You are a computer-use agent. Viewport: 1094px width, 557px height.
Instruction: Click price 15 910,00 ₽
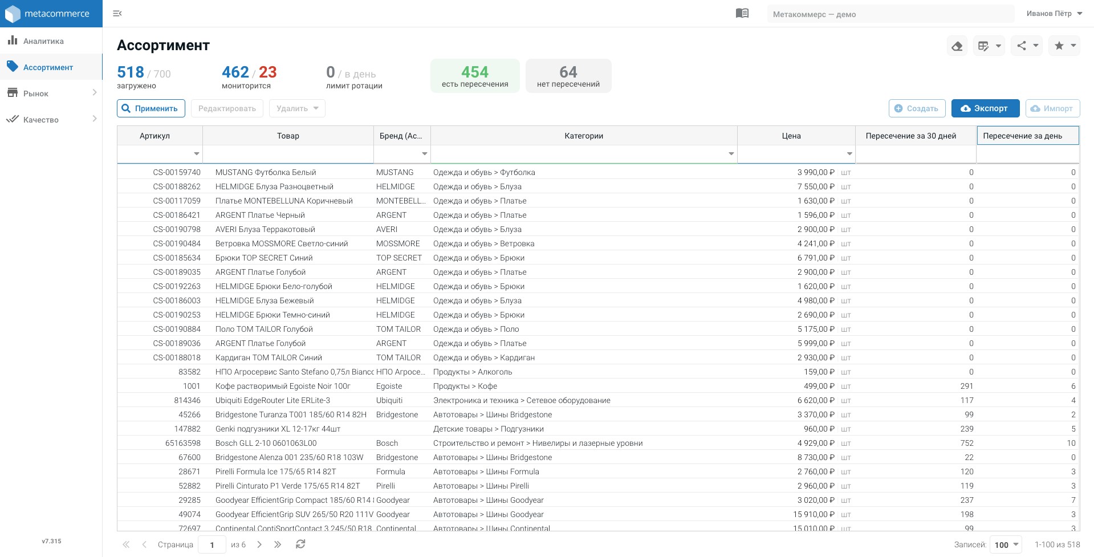click(x=814, y=514)
